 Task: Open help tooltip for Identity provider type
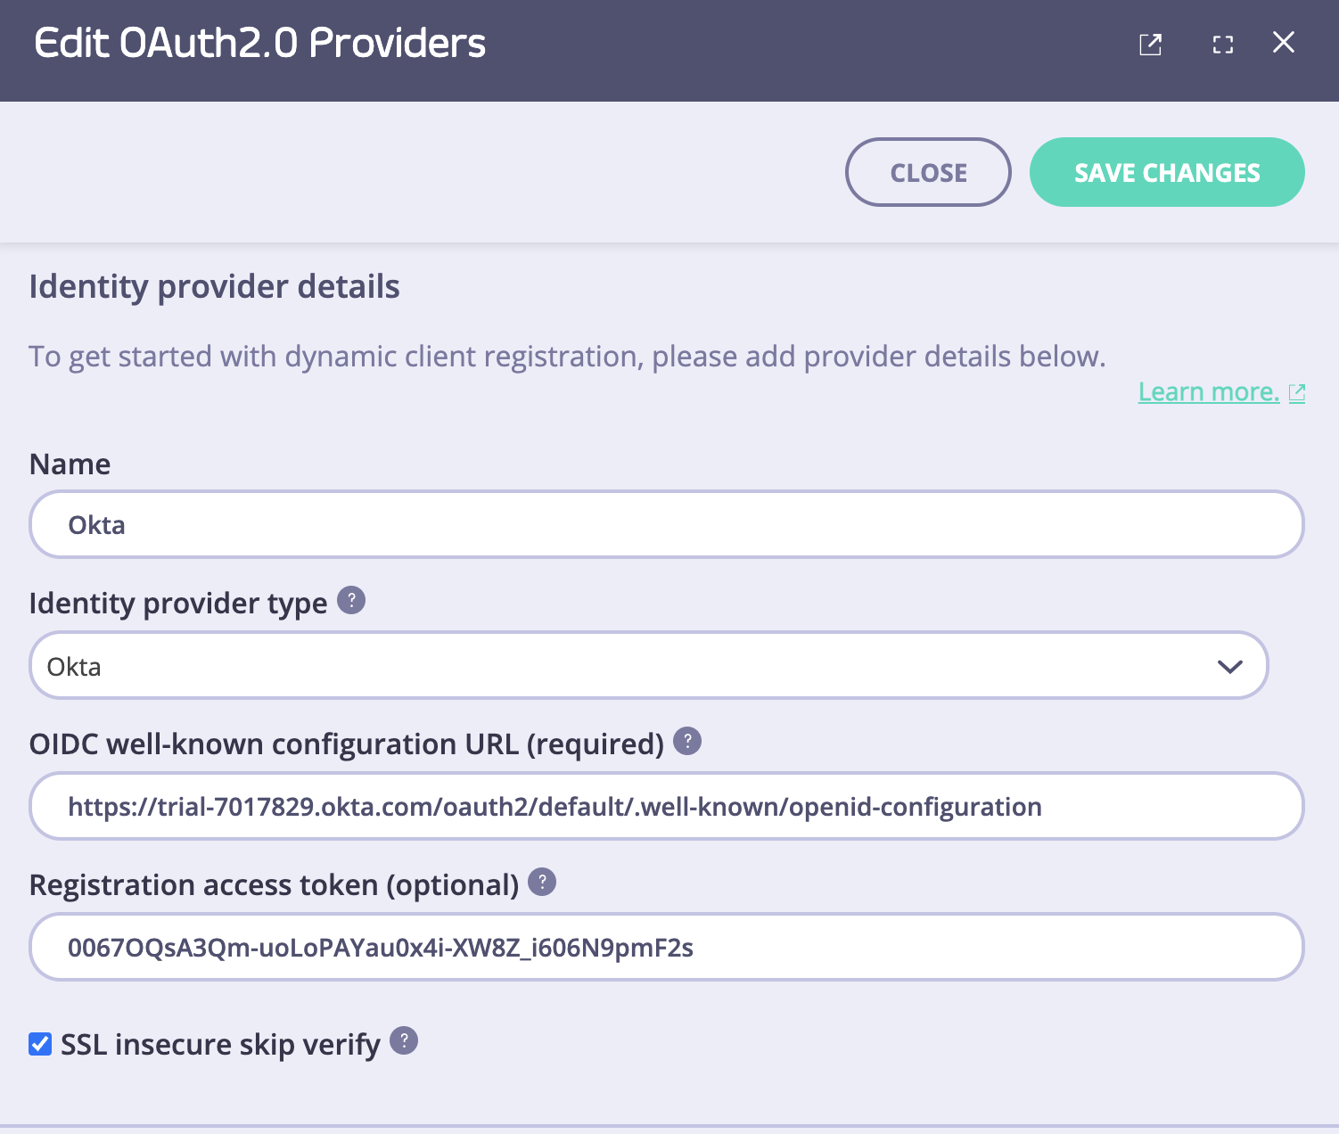(351, 601)
